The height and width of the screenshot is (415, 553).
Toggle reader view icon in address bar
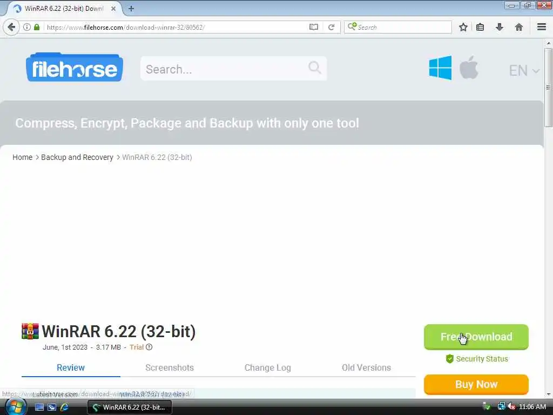click(x=314, y=27)
